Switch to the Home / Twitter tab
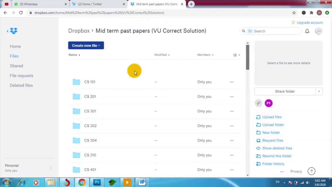The height and width of the screenshot is (187, 332). pyautogui.click(x=99, y=4)
